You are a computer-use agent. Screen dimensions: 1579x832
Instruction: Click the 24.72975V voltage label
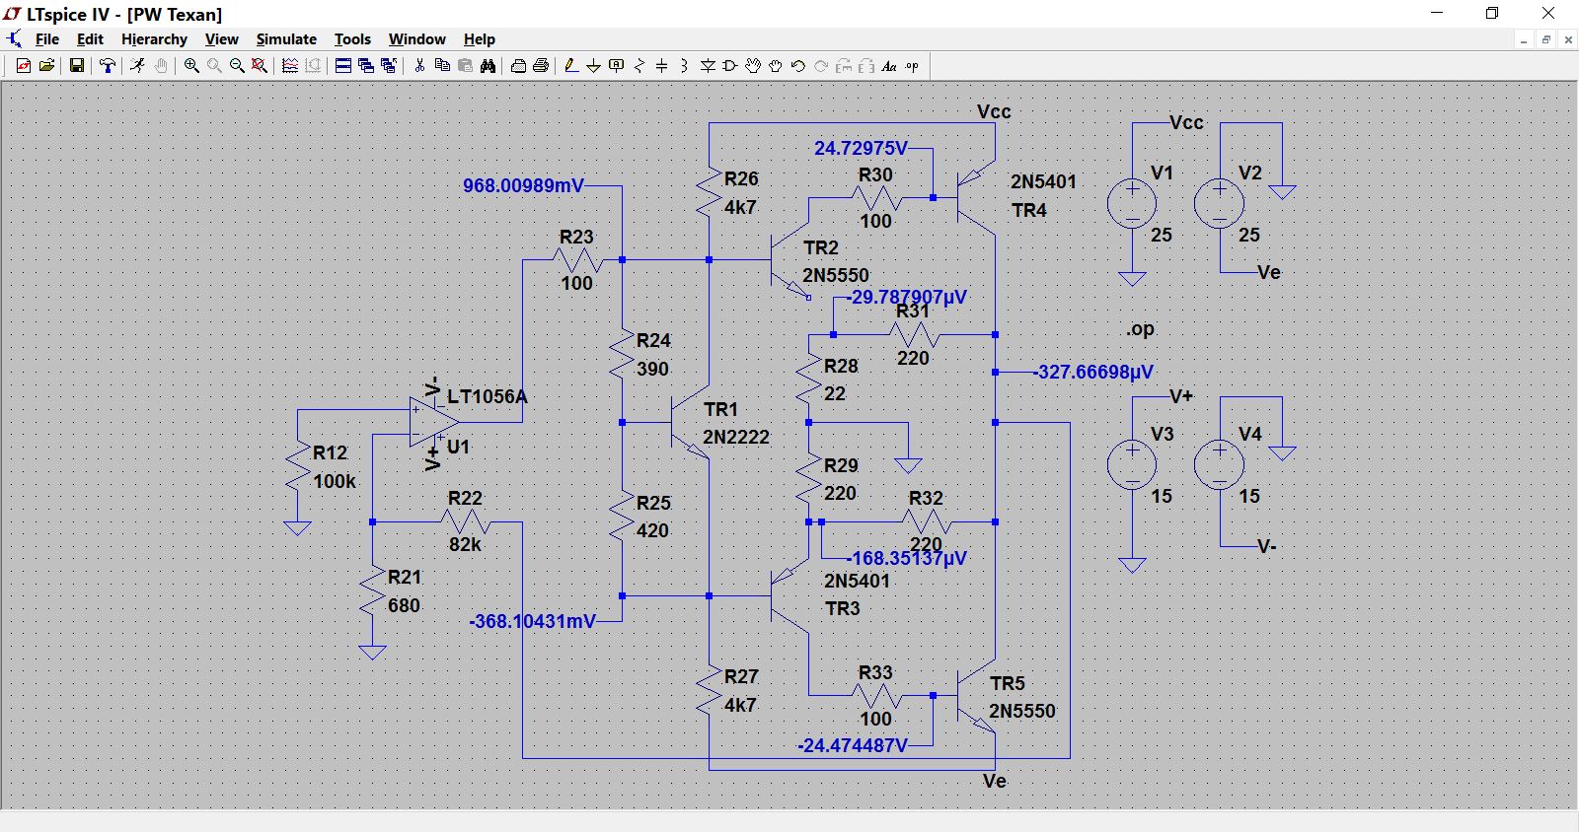pos(861,148)
